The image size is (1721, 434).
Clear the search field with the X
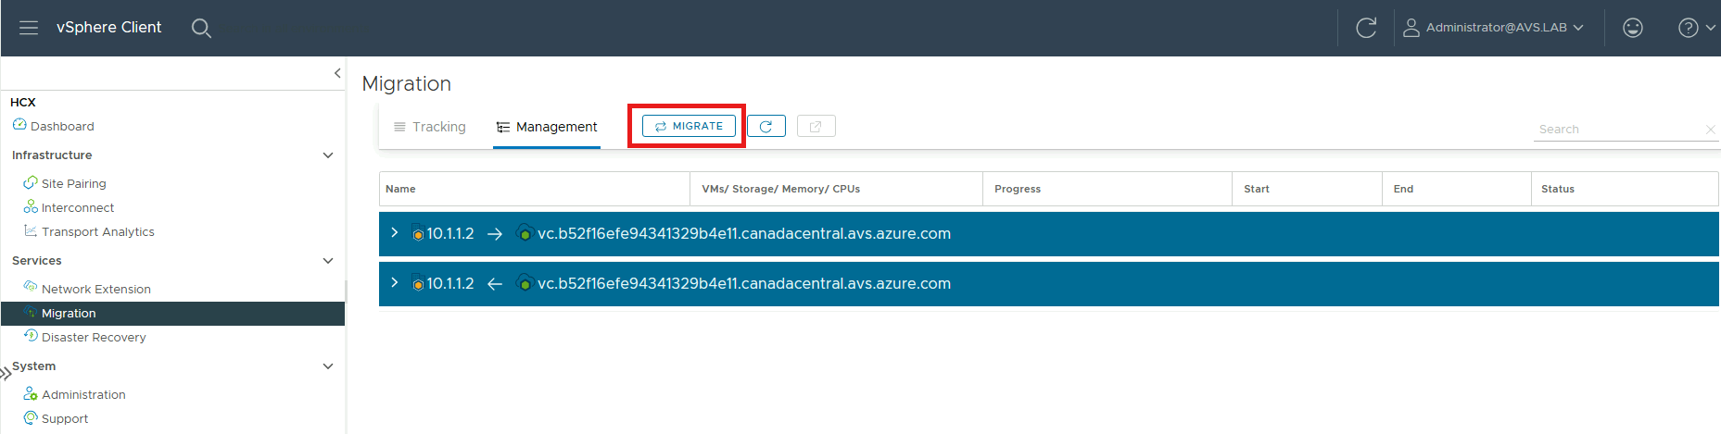(x=1711, y=130)
